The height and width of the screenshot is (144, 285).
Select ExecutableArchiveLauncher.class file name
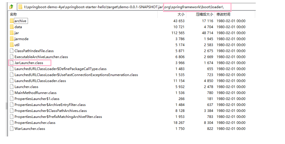pos(41,57)
